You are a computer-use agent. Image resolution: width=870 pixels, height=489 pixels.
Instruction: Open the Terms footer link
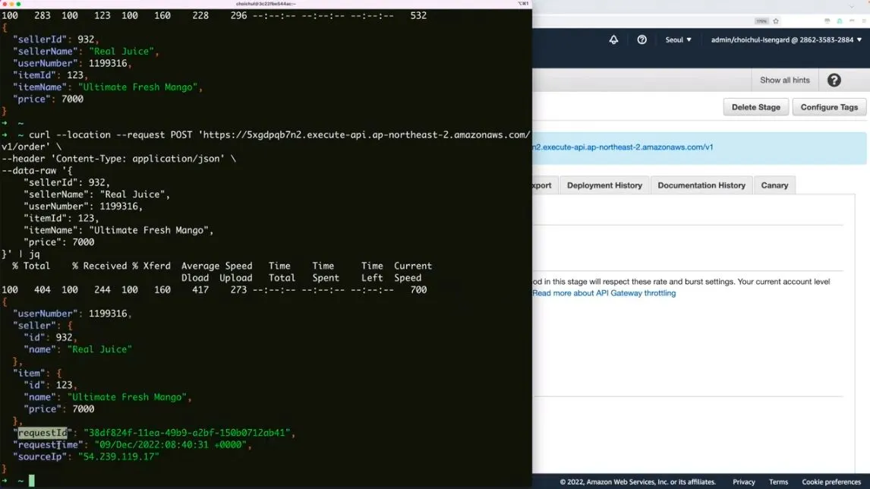(778, 481)
